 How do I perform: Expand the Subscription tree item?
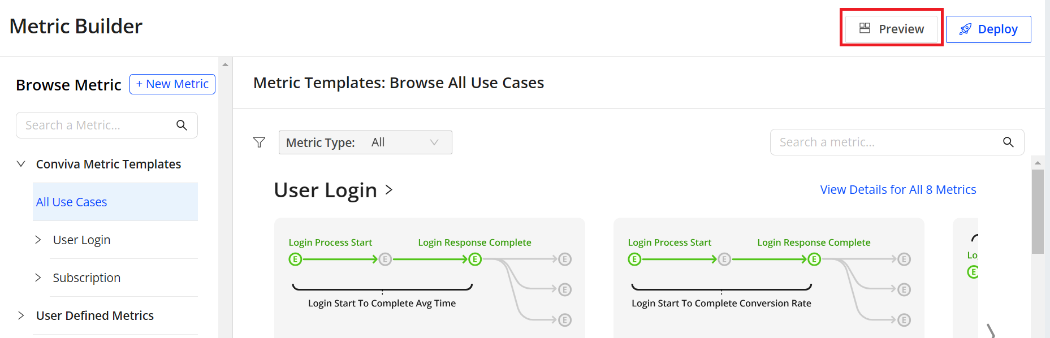(x=38, y=278)
